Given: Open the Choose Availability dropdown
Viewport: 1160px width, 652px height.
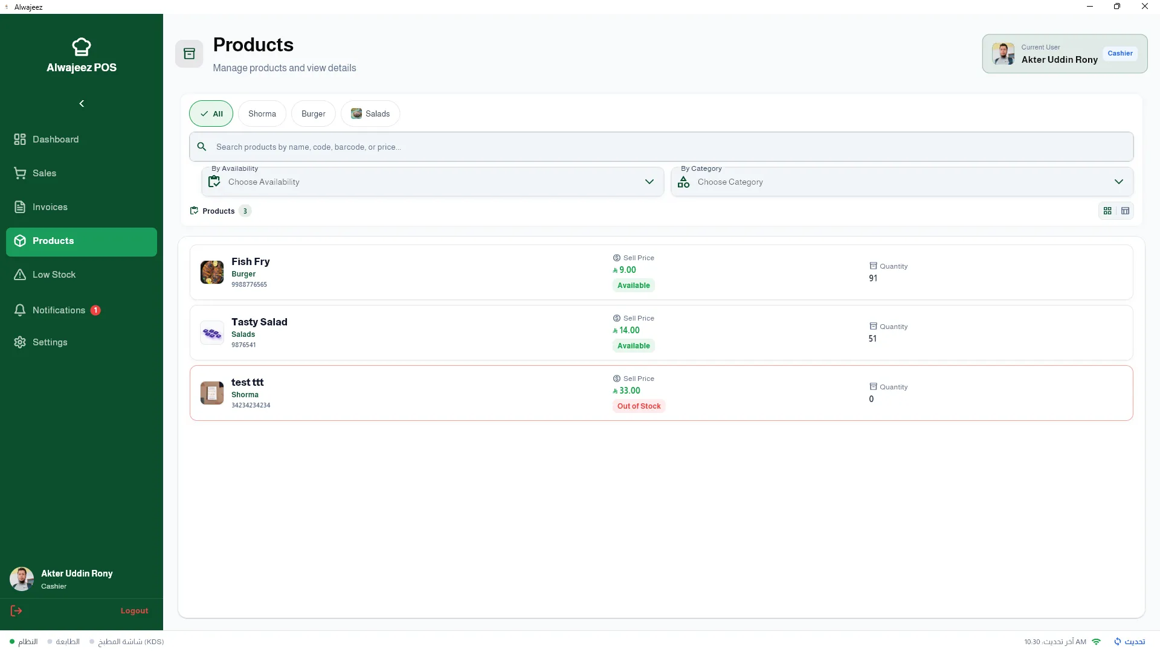Looking at the screenshot, I should (x=433, y=182).
